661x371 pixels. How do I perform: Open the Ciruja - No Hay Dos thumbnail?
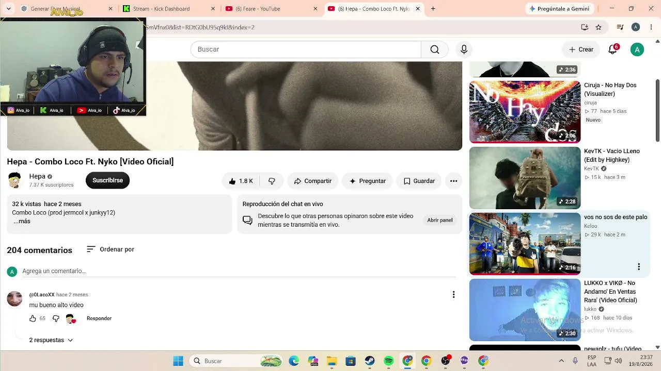click(525, 112)
